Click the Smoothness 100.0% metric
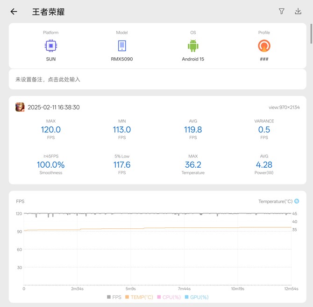Screen dimensions: 313x307 pyautogui.click(x=50, y=165)
